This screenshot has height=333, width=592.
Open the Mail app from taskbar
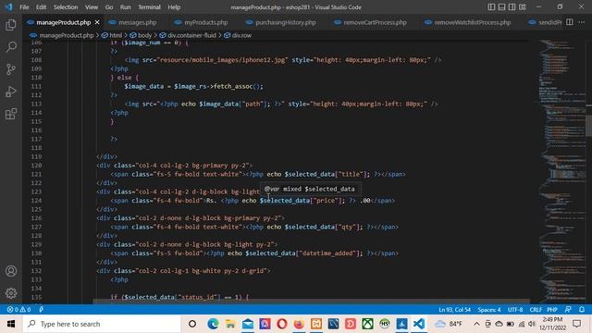[x=248, y=324]
